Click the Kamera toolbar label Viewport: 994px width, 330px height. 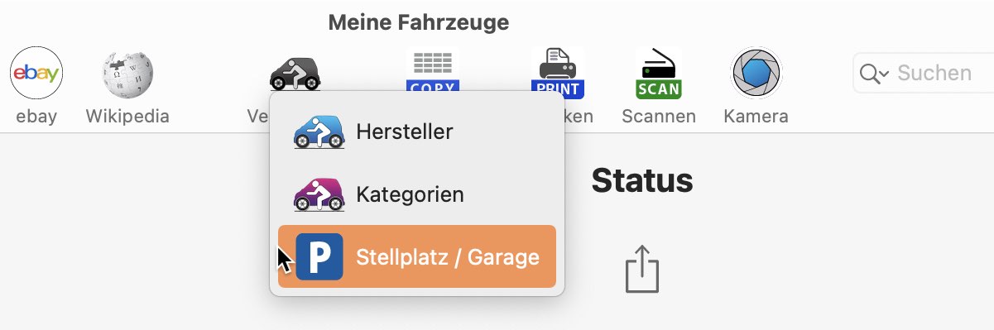pyautogui.click(x=756, y=117)
